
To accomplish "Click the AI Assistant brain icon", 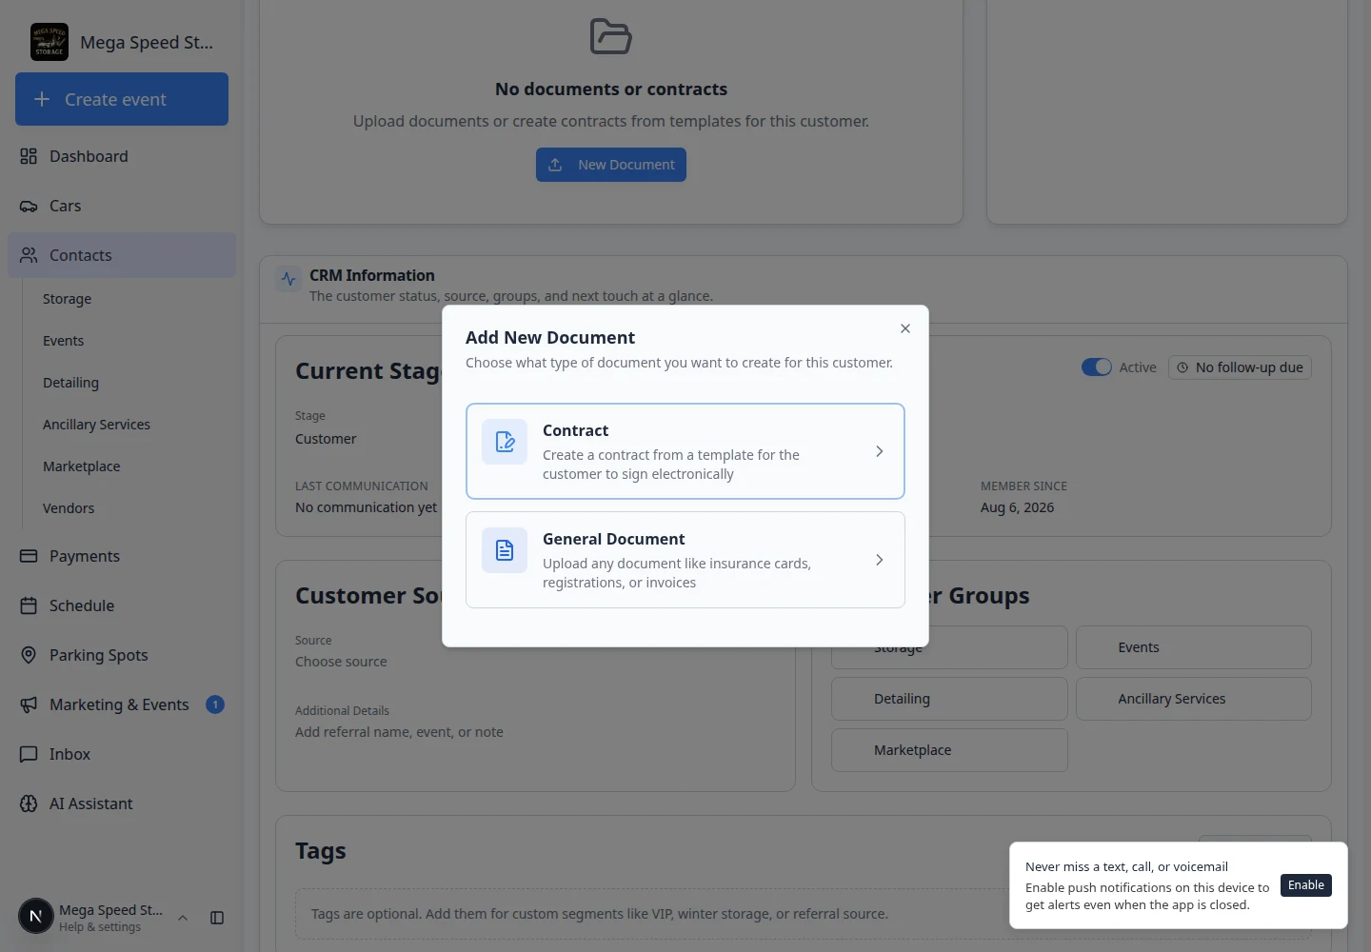I will click(29, 803).
